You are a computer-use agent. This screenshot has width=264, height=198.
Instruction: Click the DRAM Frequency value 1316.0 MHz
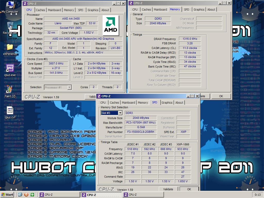point(190,39)
